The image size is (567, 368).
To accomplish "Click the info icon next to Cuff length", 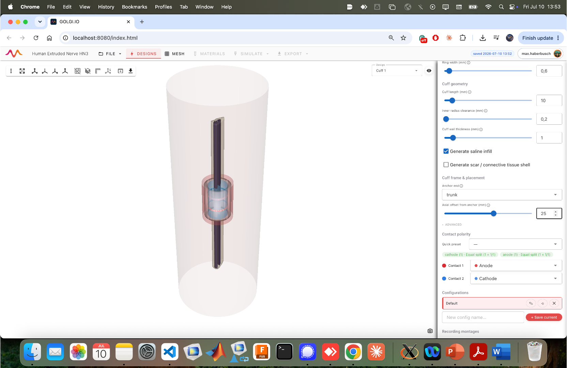I will pos(470,92).
